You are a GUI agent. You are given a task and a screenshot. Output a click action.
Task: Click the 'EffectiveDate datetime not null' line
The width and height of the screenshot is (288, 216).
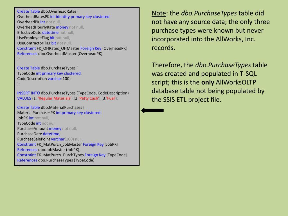[x=46, y=33]
